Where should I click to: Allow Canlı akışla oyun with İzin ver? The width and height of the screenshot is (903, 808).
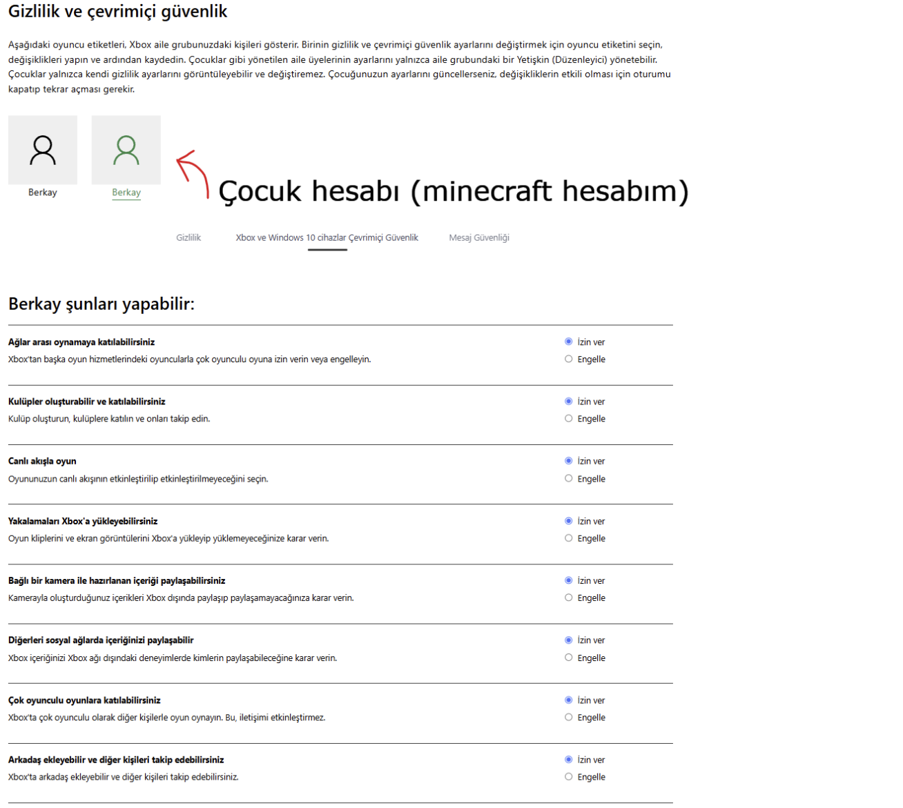(x=569, y=461)
